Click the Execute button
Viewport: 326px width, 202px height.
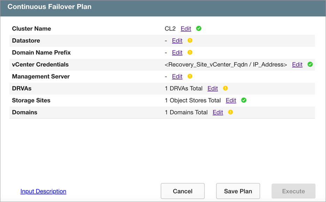pyautogui.click(x=293, y=191)
